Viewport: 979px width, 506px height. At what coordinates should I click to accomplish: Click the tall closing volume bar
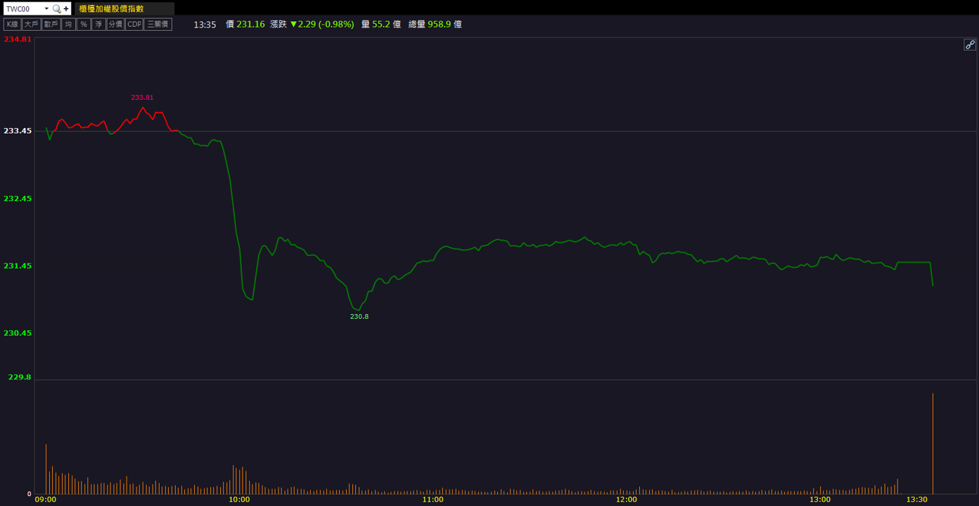933,443
